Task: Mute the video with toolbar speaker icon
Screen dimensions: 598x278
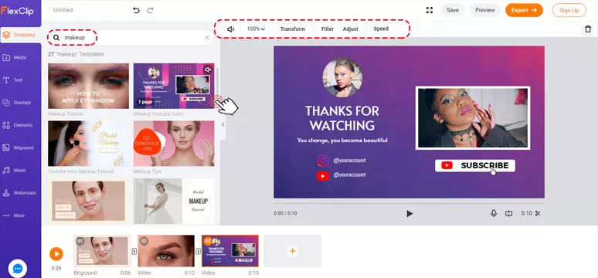Action: point(230,29)
